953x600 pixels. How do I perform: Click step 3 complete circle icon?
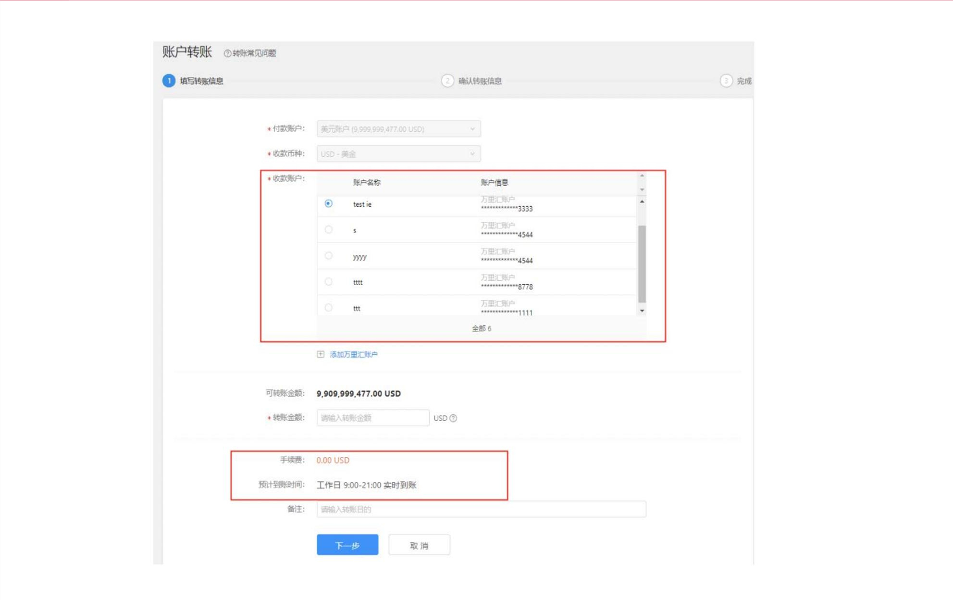[726, 81]
